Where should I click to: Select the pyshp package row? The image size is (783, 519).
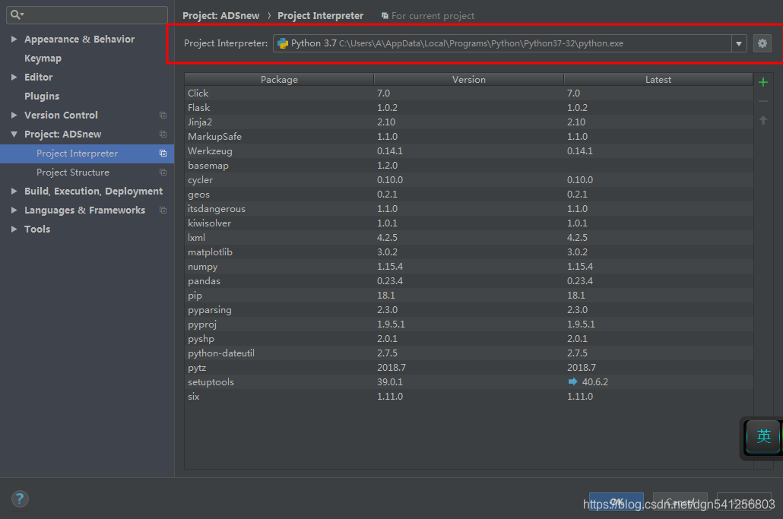tap(468, 340)
